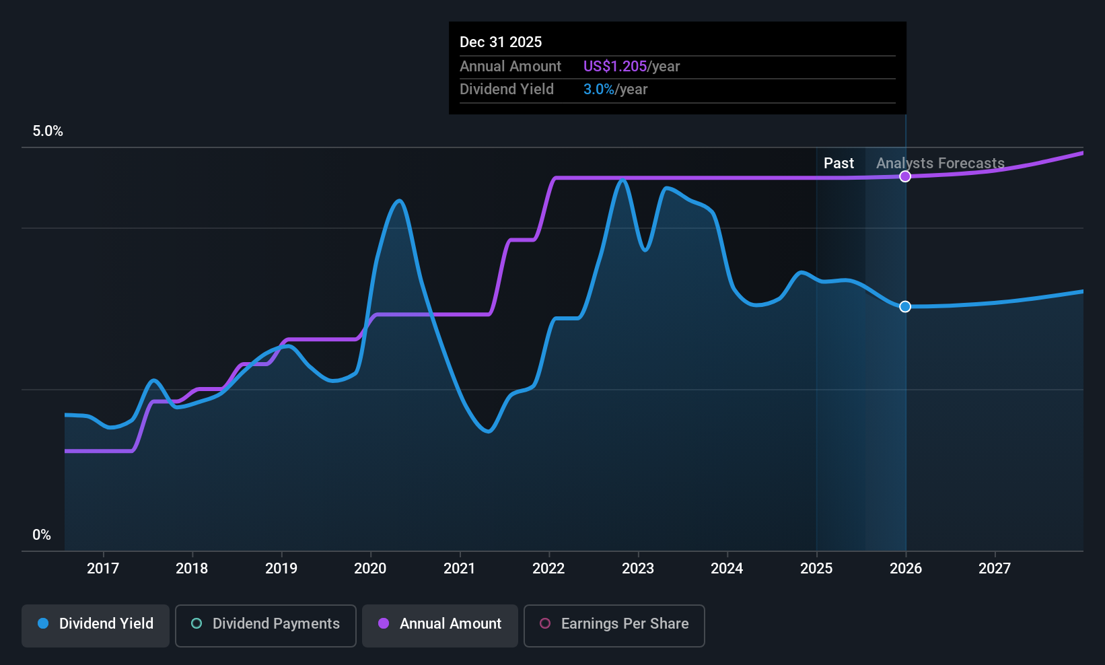The width and height of the screenshot is (1105, 665).
Task: Click the US$1.205 annual amount value
Action: (x=615, y=67)
